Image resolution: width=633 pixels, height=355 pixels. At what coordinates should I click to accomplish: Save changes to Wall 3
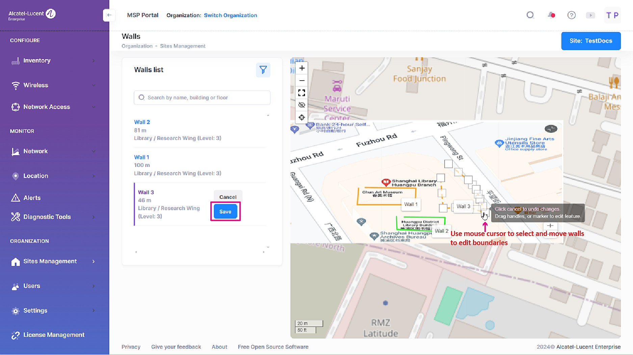tap(225, 212)
